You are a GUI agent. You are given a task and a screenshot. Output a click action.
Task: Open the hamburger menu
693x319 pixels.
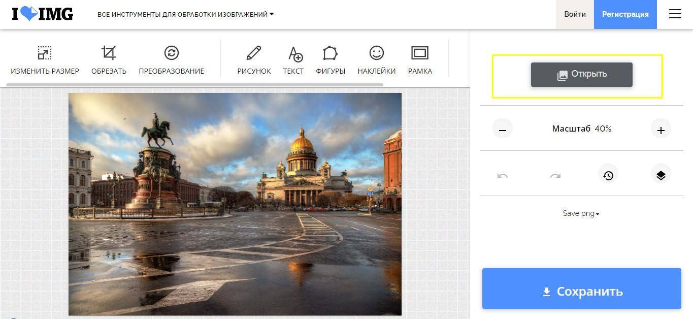click(x=675, y=14)
